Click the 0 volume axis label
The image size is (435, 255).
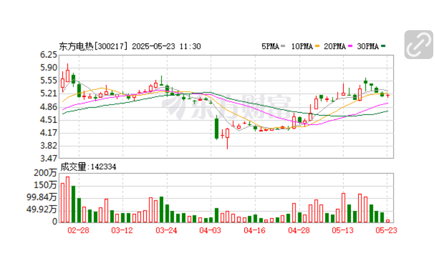(x=54, y=222)
